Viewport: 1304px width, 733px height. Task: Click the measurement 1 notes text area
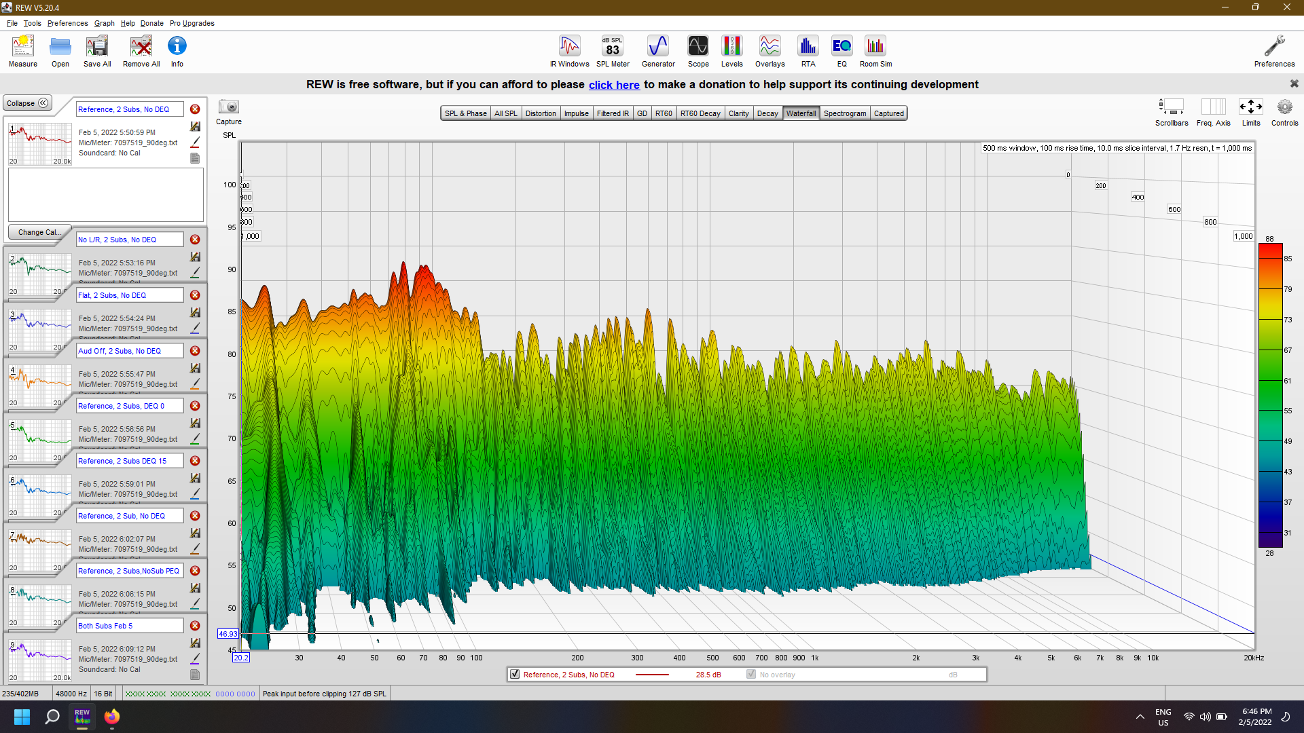[106, 195]
